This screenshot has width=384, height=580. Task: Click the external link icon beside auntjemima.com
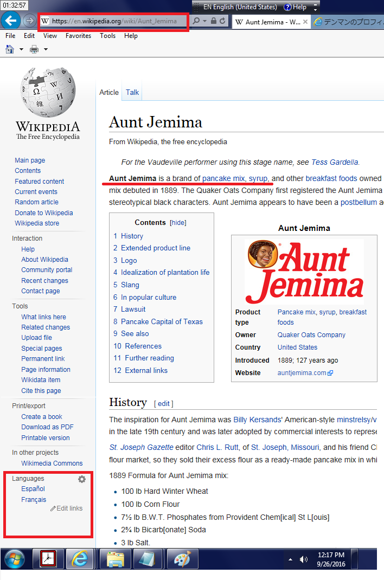[x=330, y=373]
